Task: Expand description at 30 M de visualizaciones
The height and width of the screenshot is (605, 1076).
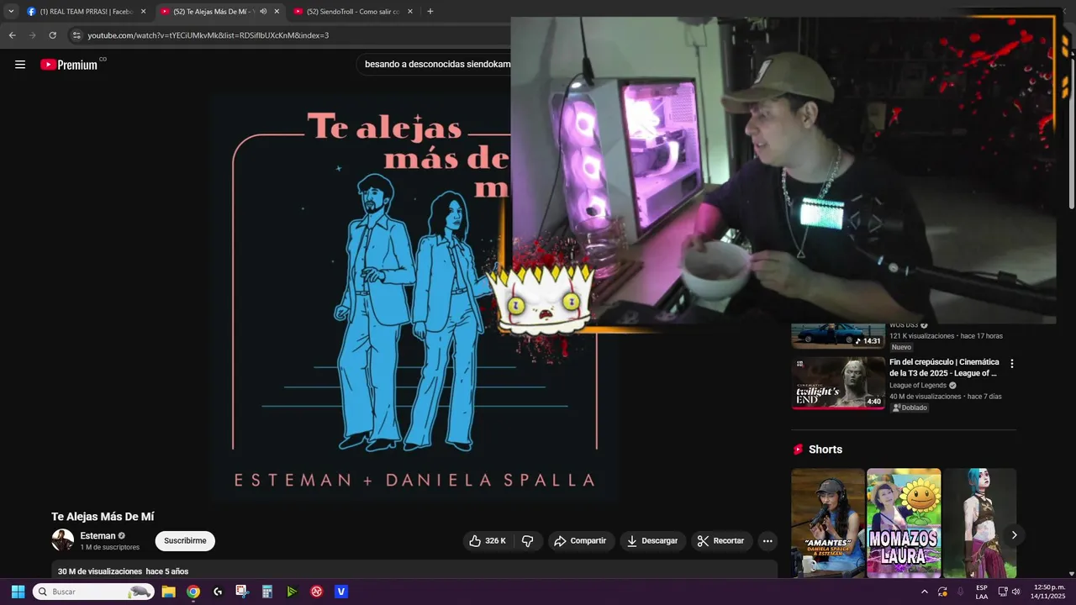Action: pos(123,571)
